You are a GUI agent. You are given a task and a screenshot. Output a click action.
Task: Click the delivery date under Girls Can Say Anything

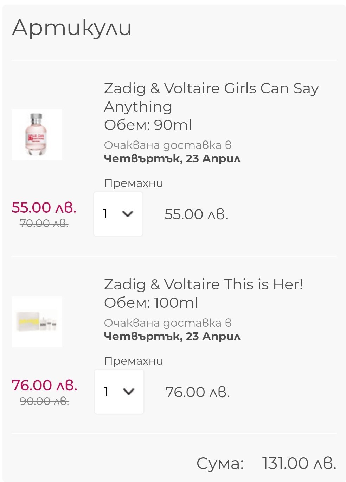pos(172,158)
